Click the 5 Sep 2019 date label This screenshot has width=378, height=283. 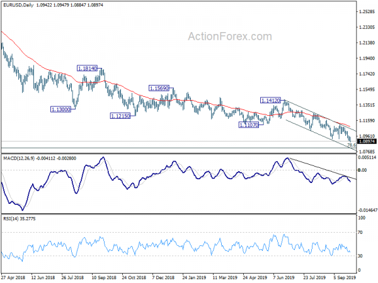345,277
